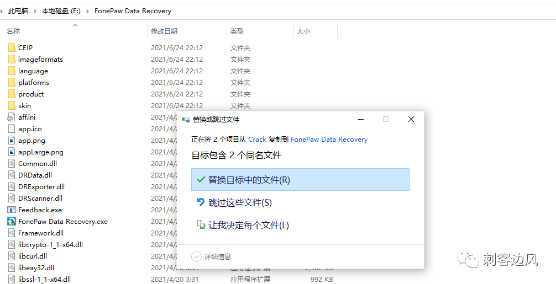Navigate to 此电脑 in breadcrumb
The height and width of the screenshot is (284, 556).
[x=18, y=11]
